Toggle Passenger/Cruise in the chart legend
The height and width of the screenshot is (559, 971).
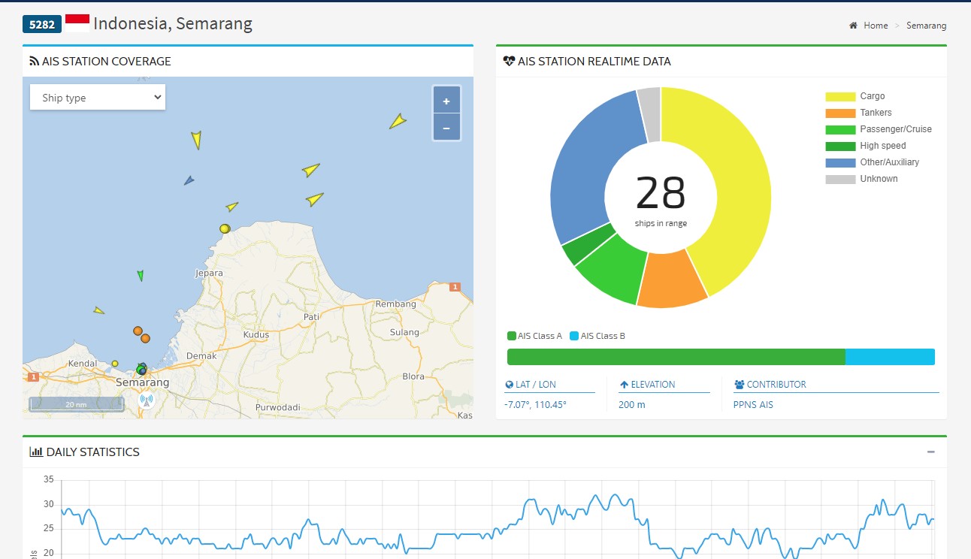click(895, 129)
